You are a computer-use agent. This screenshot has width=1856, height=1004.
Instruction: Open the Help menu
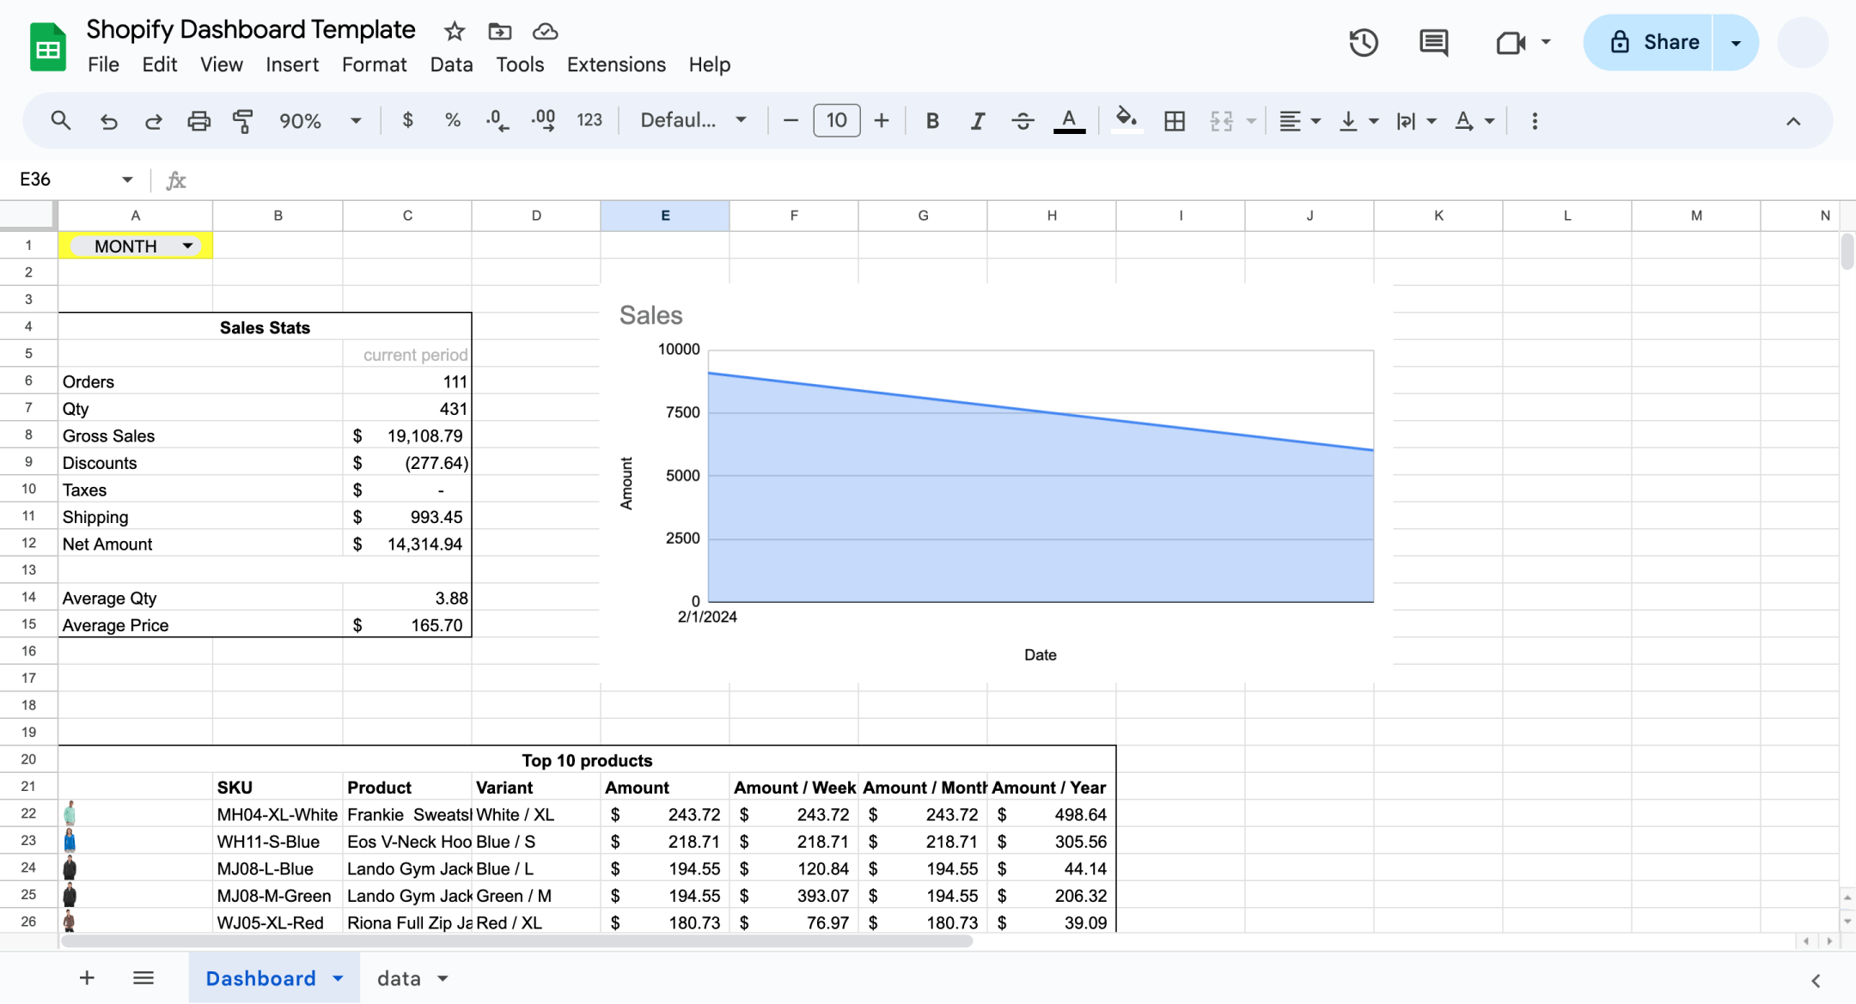tap(709, 64)
